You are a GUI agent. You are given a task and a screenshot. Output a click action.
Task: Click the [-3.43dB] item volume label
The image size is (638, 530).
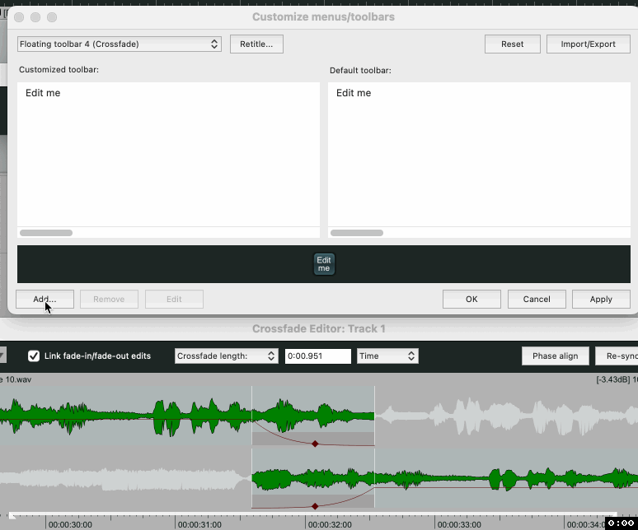coord(613,379)
